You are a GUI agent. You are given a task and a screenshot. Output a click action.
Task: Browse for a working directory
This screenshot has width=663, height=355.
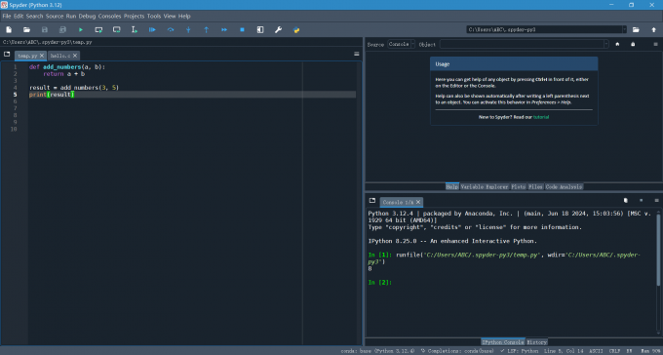click(x=636, y=29)
